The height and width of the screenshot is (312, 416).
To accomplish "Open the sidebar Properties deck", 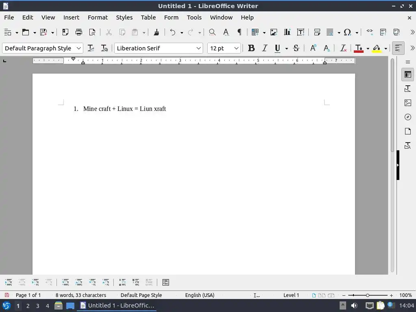I will pos(408,75).
